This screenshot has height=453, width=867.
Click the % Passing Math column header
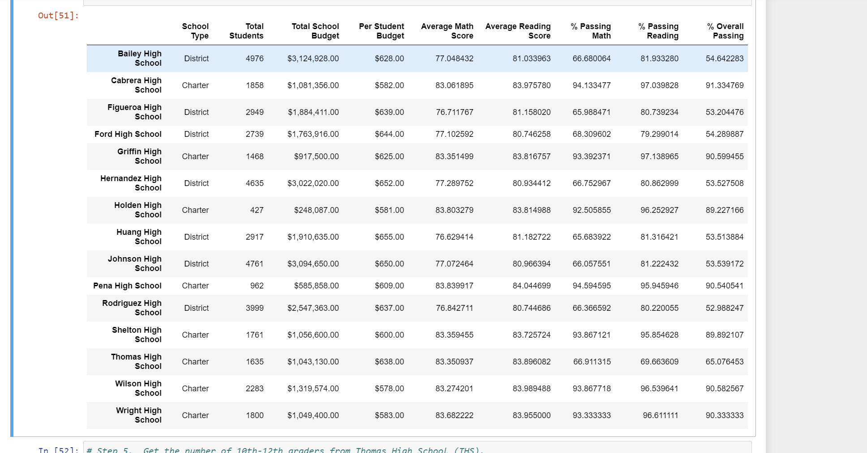(x=591, y=31)
